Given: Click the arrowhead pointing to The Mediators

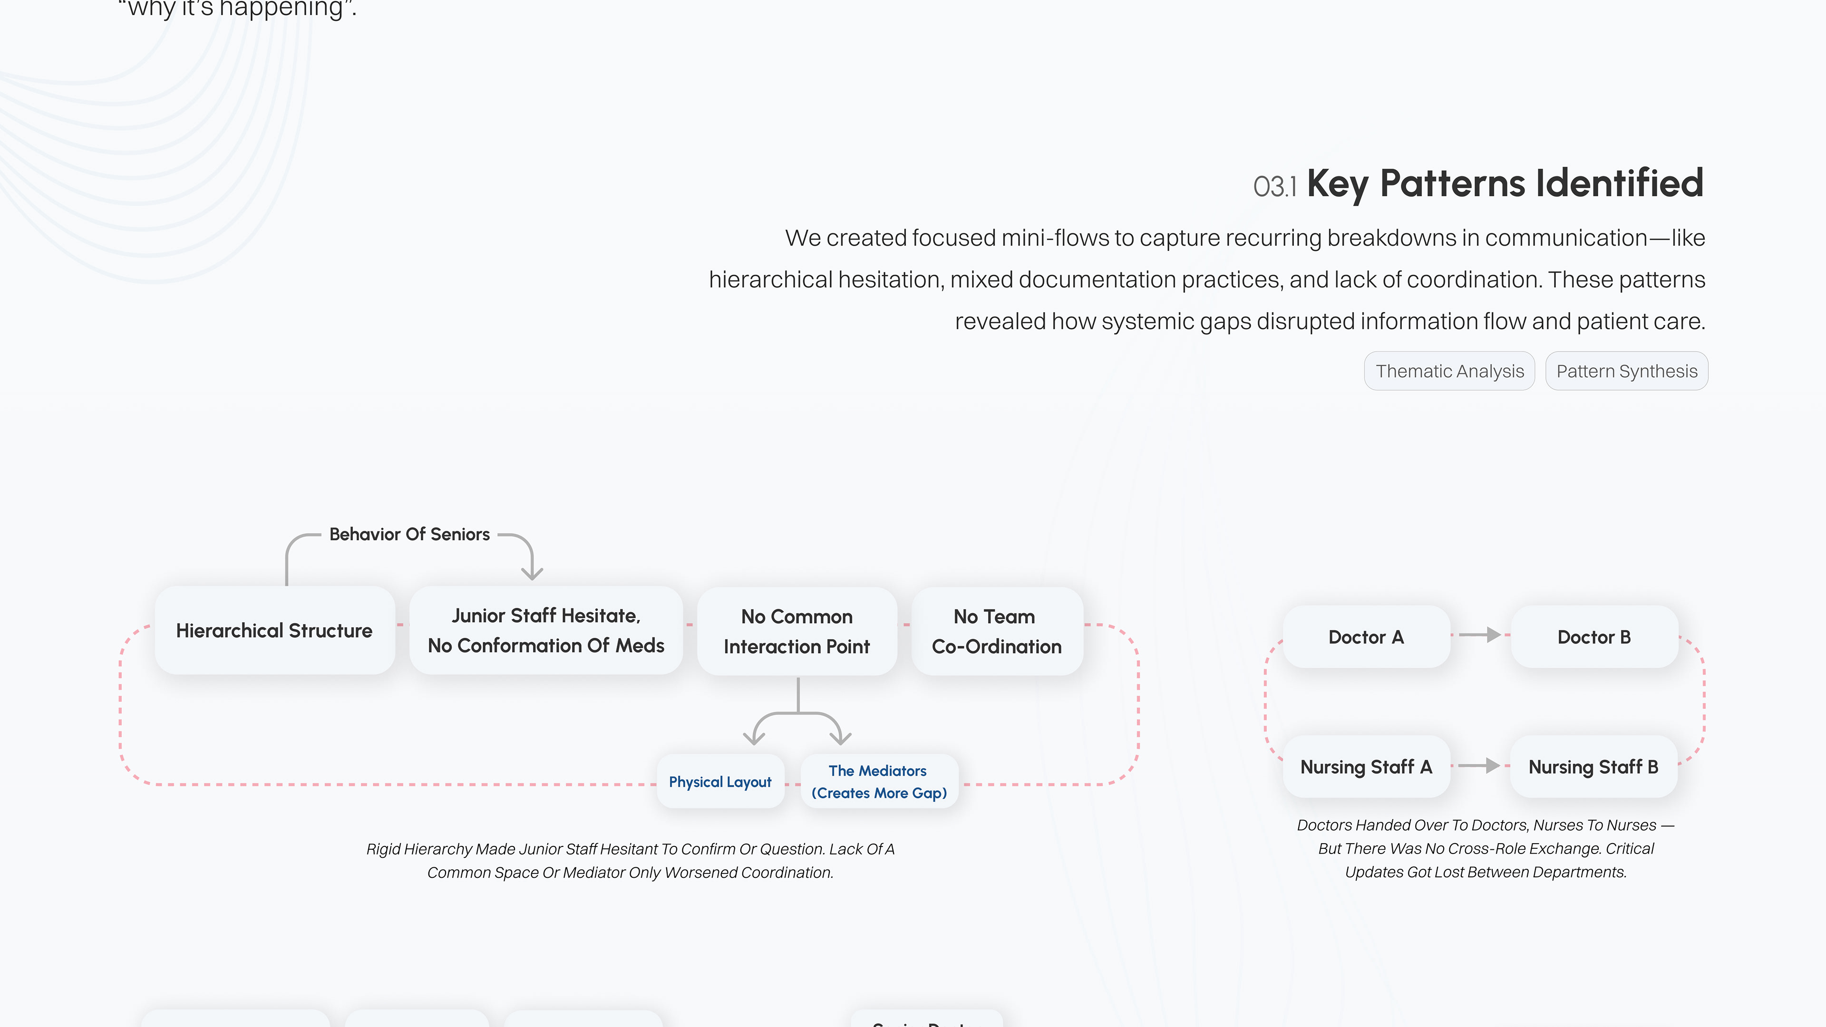Looking at the screenshot, I should [841, 738].
